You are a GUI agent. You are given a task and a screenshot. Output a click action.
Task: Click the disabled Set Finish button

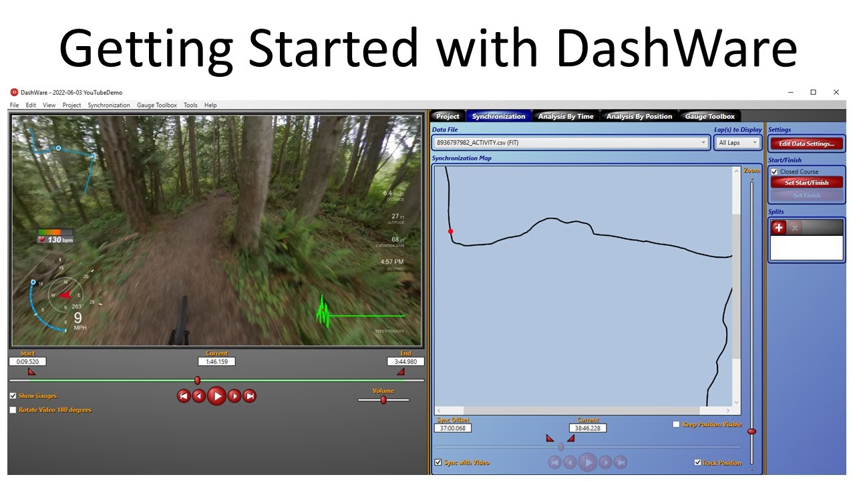click(806, 195)
